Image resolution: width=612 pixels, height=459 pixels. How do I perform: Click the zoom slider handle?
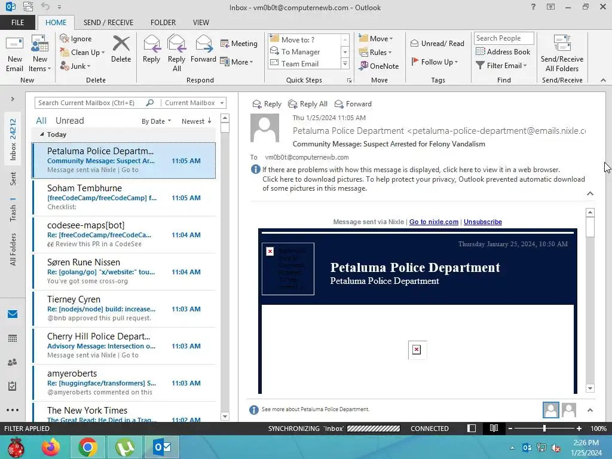[544, 429]
